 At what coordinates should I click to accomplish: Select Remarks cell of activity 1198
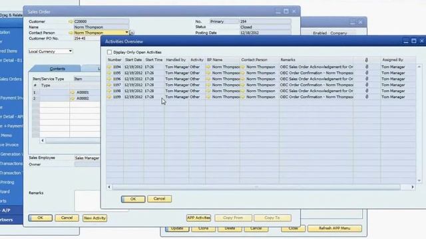tap(317, 91)
